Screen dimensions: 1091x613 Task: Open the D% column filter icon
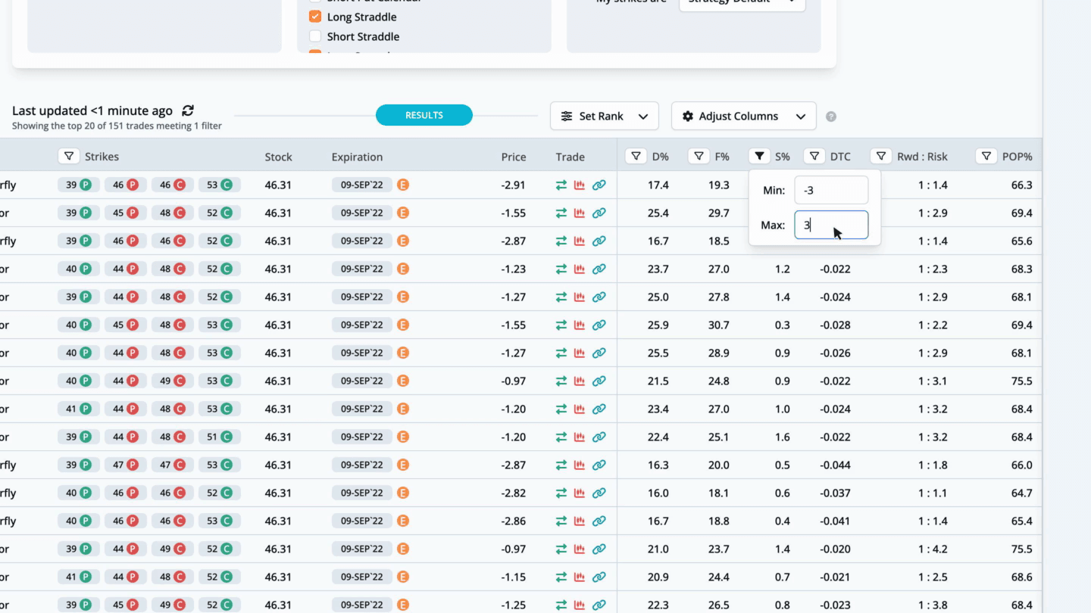coord(636,157)
